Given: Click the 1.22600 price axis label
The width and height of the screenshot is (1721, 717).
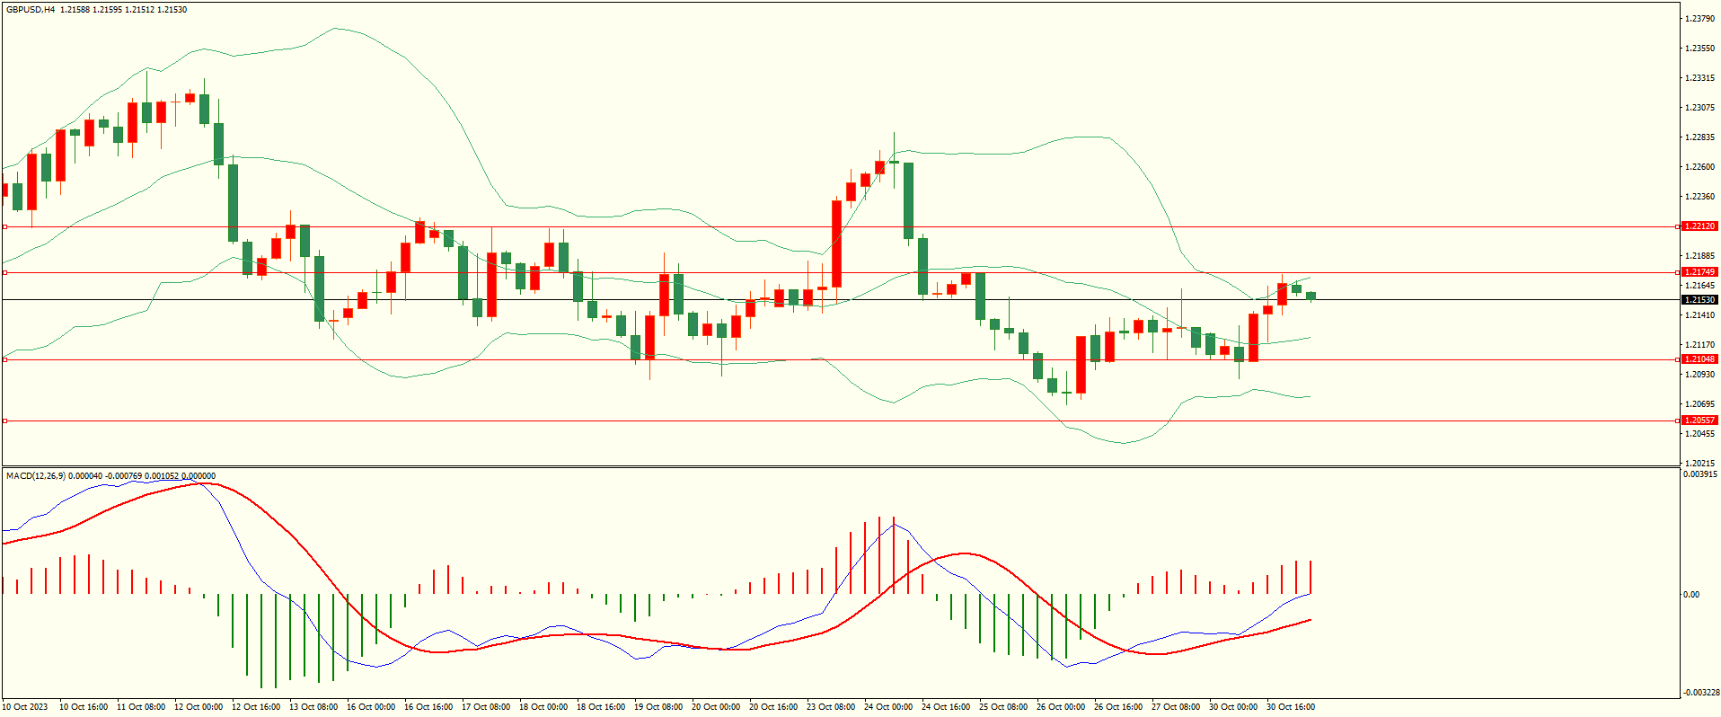Looking at the screenshot, I should (x=1699, y=167).
